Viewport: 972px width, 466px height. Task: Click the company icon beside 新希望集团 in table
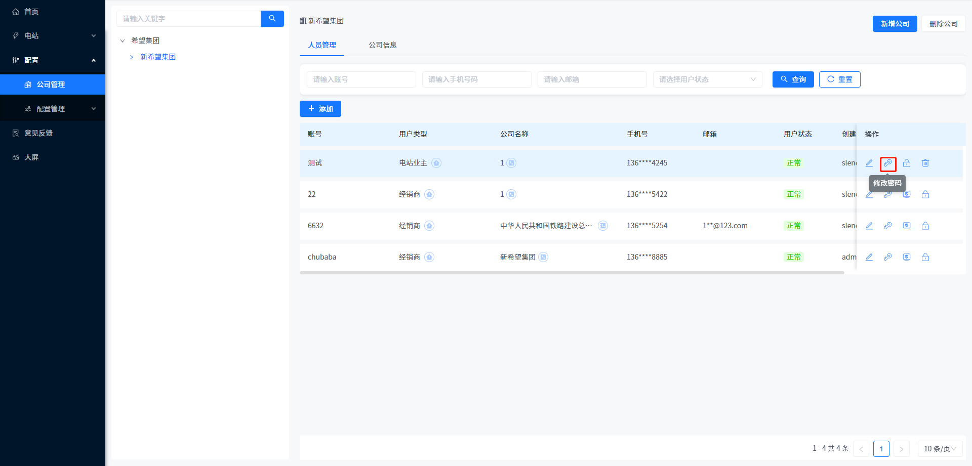(x=543, y=257)
